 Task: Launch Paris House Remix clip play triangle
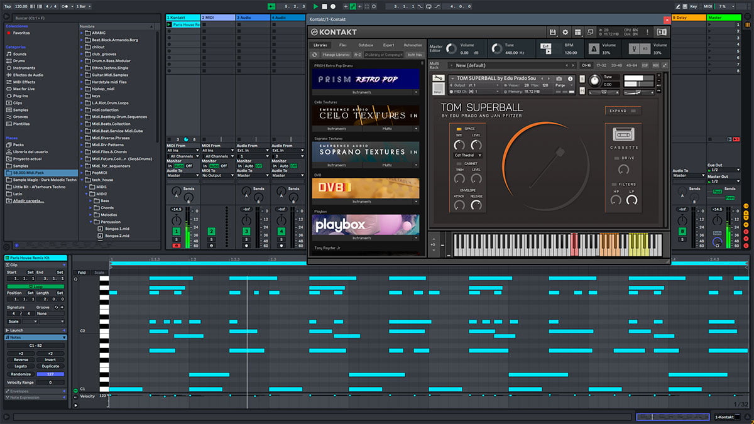click(169, 24)
